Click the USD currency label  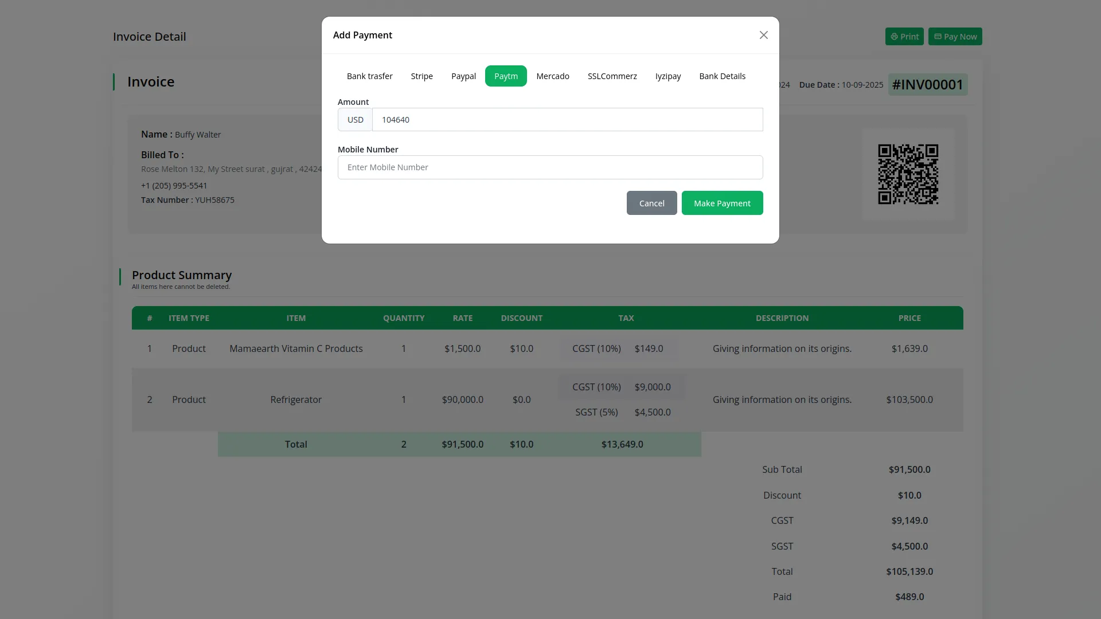[x=355, y=120]
